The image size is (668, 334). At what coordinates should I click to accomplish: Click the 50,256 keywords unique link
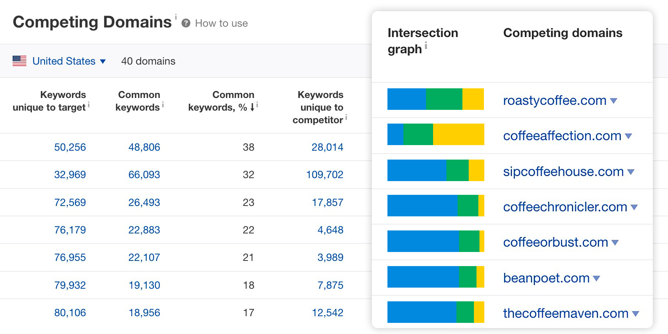(x=70, y=147)
